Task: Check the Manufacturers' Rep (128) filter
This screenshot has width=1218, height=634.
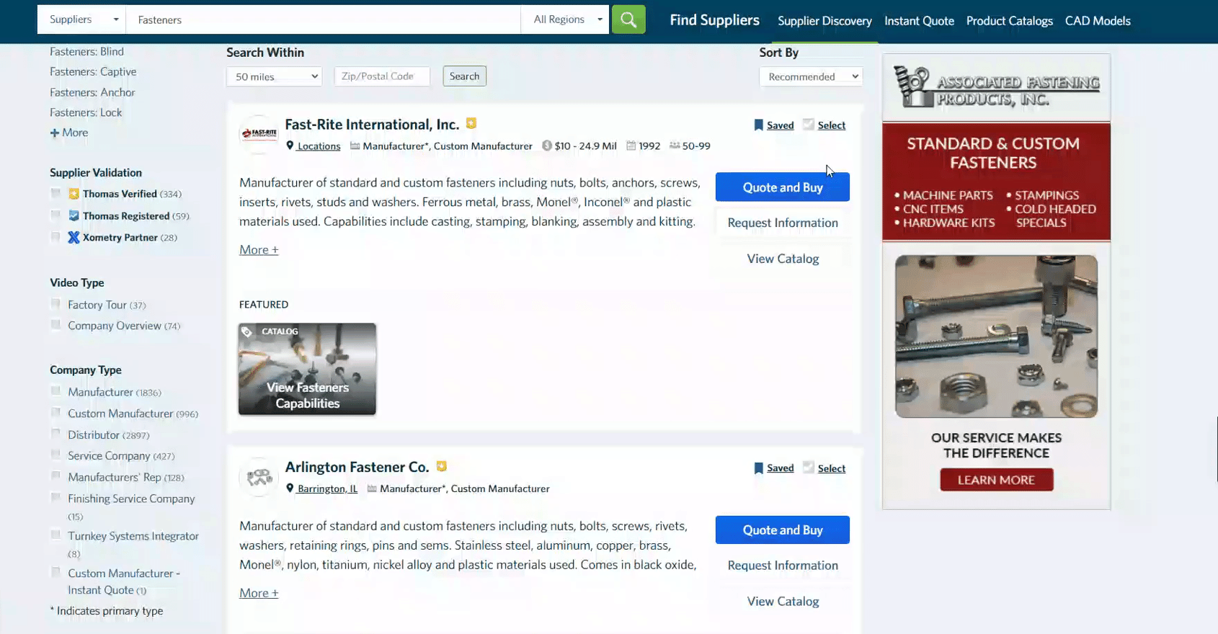Action: (x=55, y=476)
